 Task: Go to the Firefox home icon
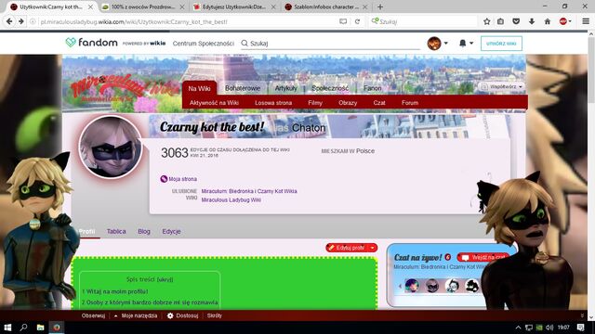click(548, 21)
